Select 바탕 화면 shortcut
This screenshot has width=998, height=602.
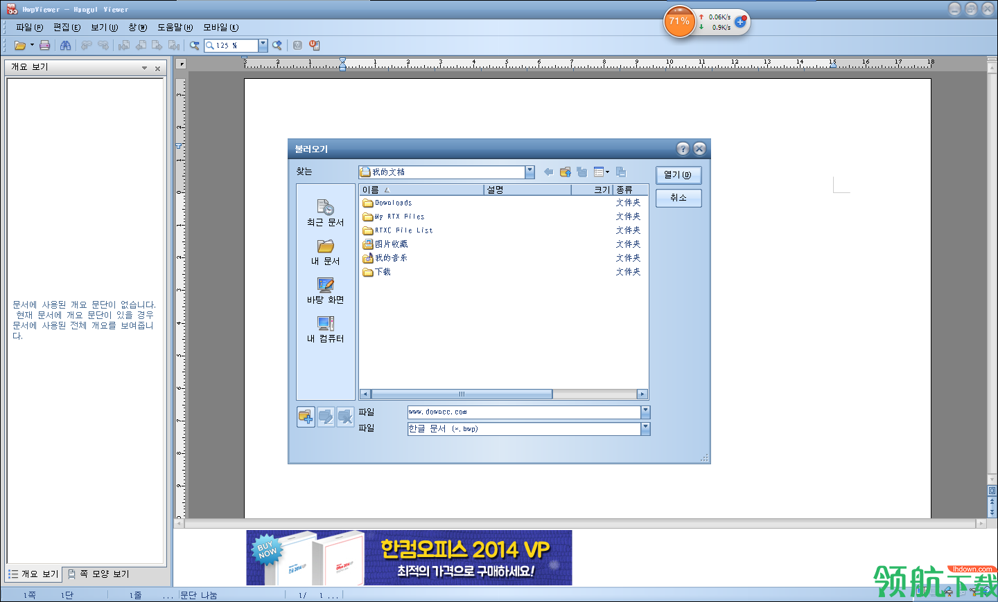tap(326, 291)
